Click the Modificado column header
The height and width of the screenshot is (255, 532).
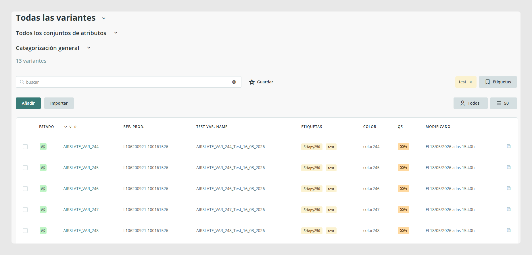click(x=438, y=127)
